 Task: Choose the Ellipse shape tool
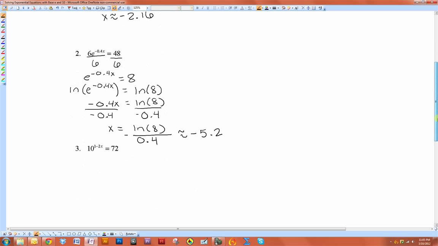click(x=74, y=234)
